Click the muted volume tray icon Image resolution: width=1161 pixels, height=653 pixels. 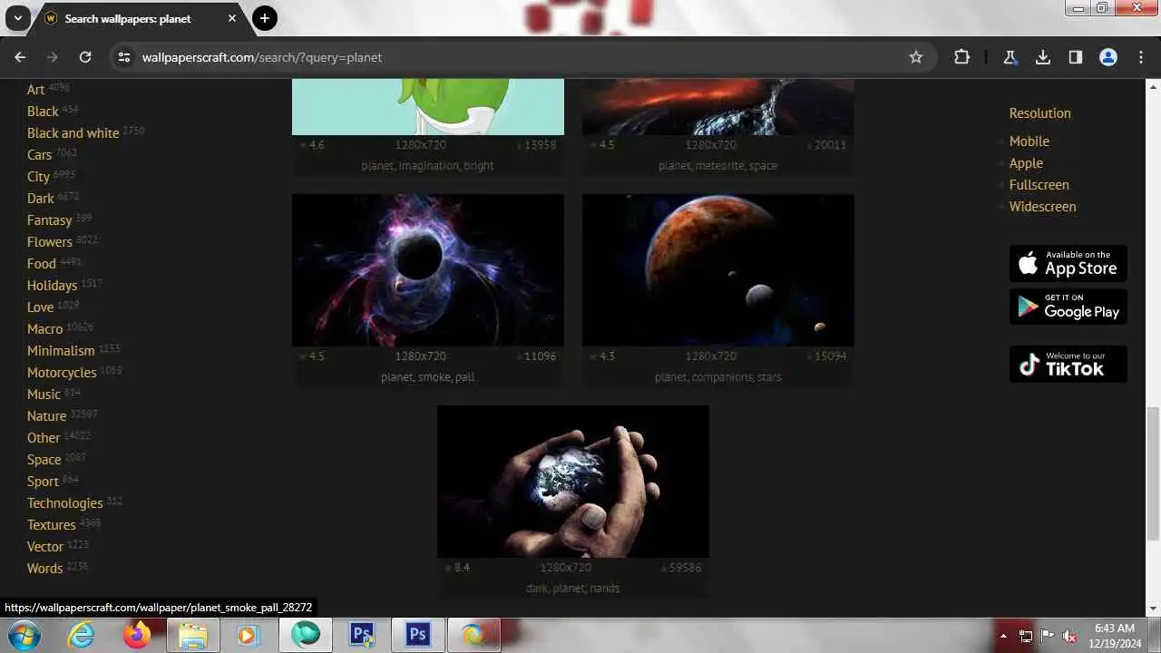tap(1069, 636)
